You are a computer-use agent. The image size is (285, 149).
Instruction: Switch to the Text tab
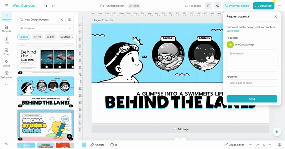pyautogui.click(x=6, y=40)
